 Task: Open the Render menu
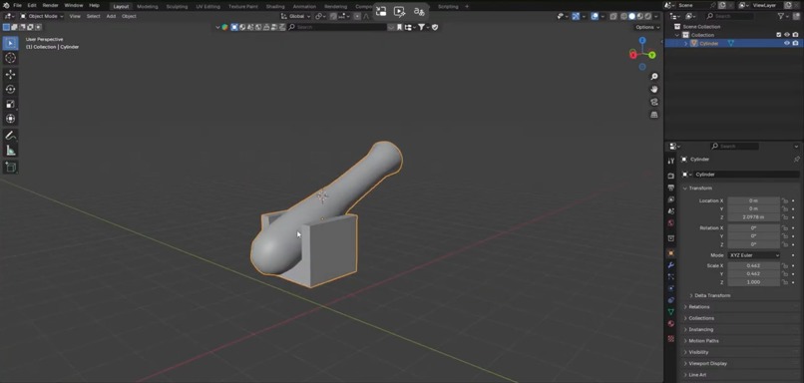50,5
